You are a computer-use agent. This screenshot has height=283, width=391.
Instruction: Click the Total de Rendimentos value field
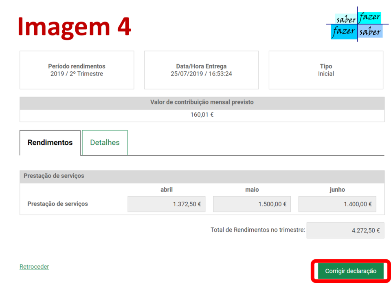coord(345,230)
